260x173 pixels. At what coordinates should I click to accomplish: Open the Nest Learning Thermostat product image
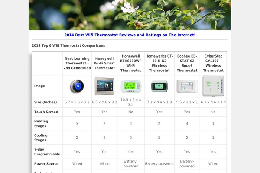77,86
